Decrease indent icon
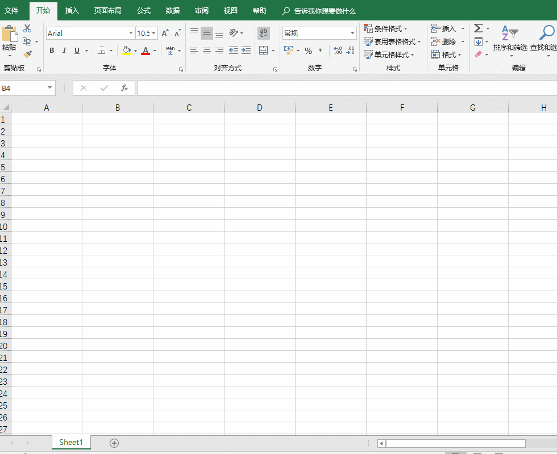This screenshot has height=454, width=557. tap(234, 51)
